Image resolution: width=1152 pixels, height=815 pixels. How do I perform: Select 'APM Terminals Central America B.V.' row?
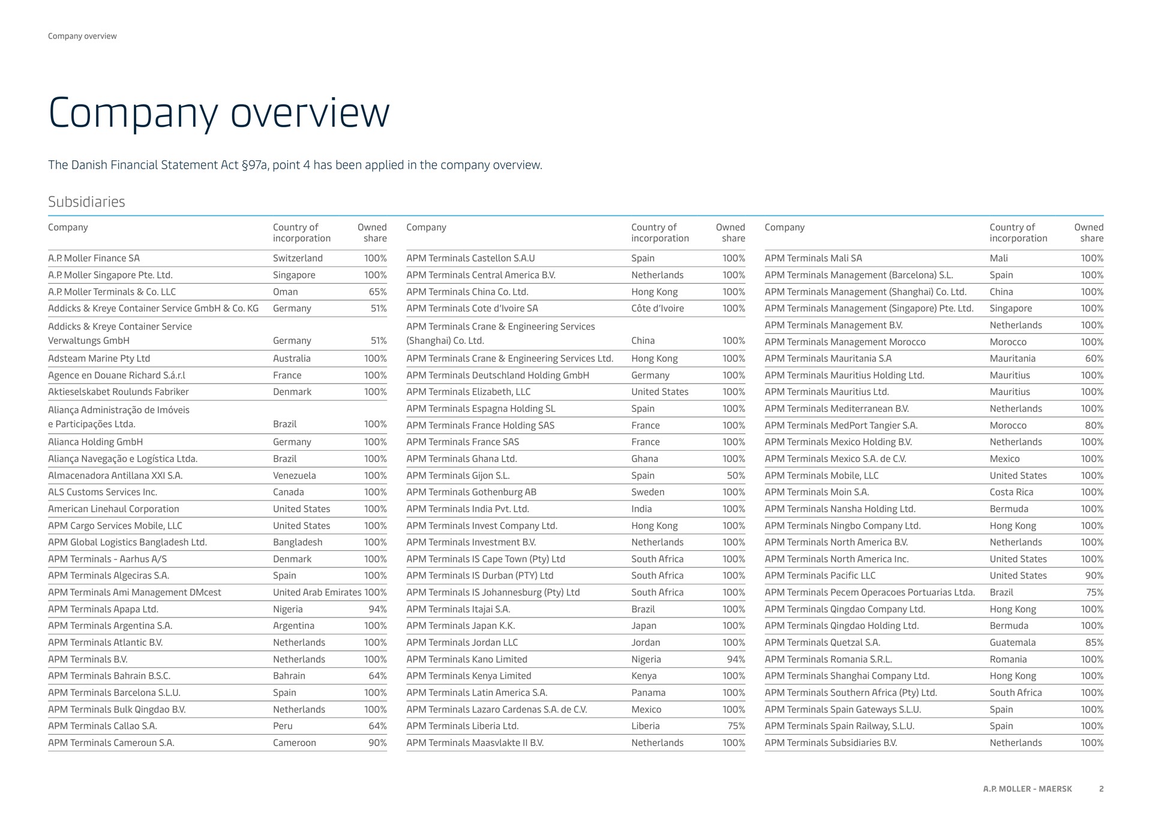click(x=575, y=275)
